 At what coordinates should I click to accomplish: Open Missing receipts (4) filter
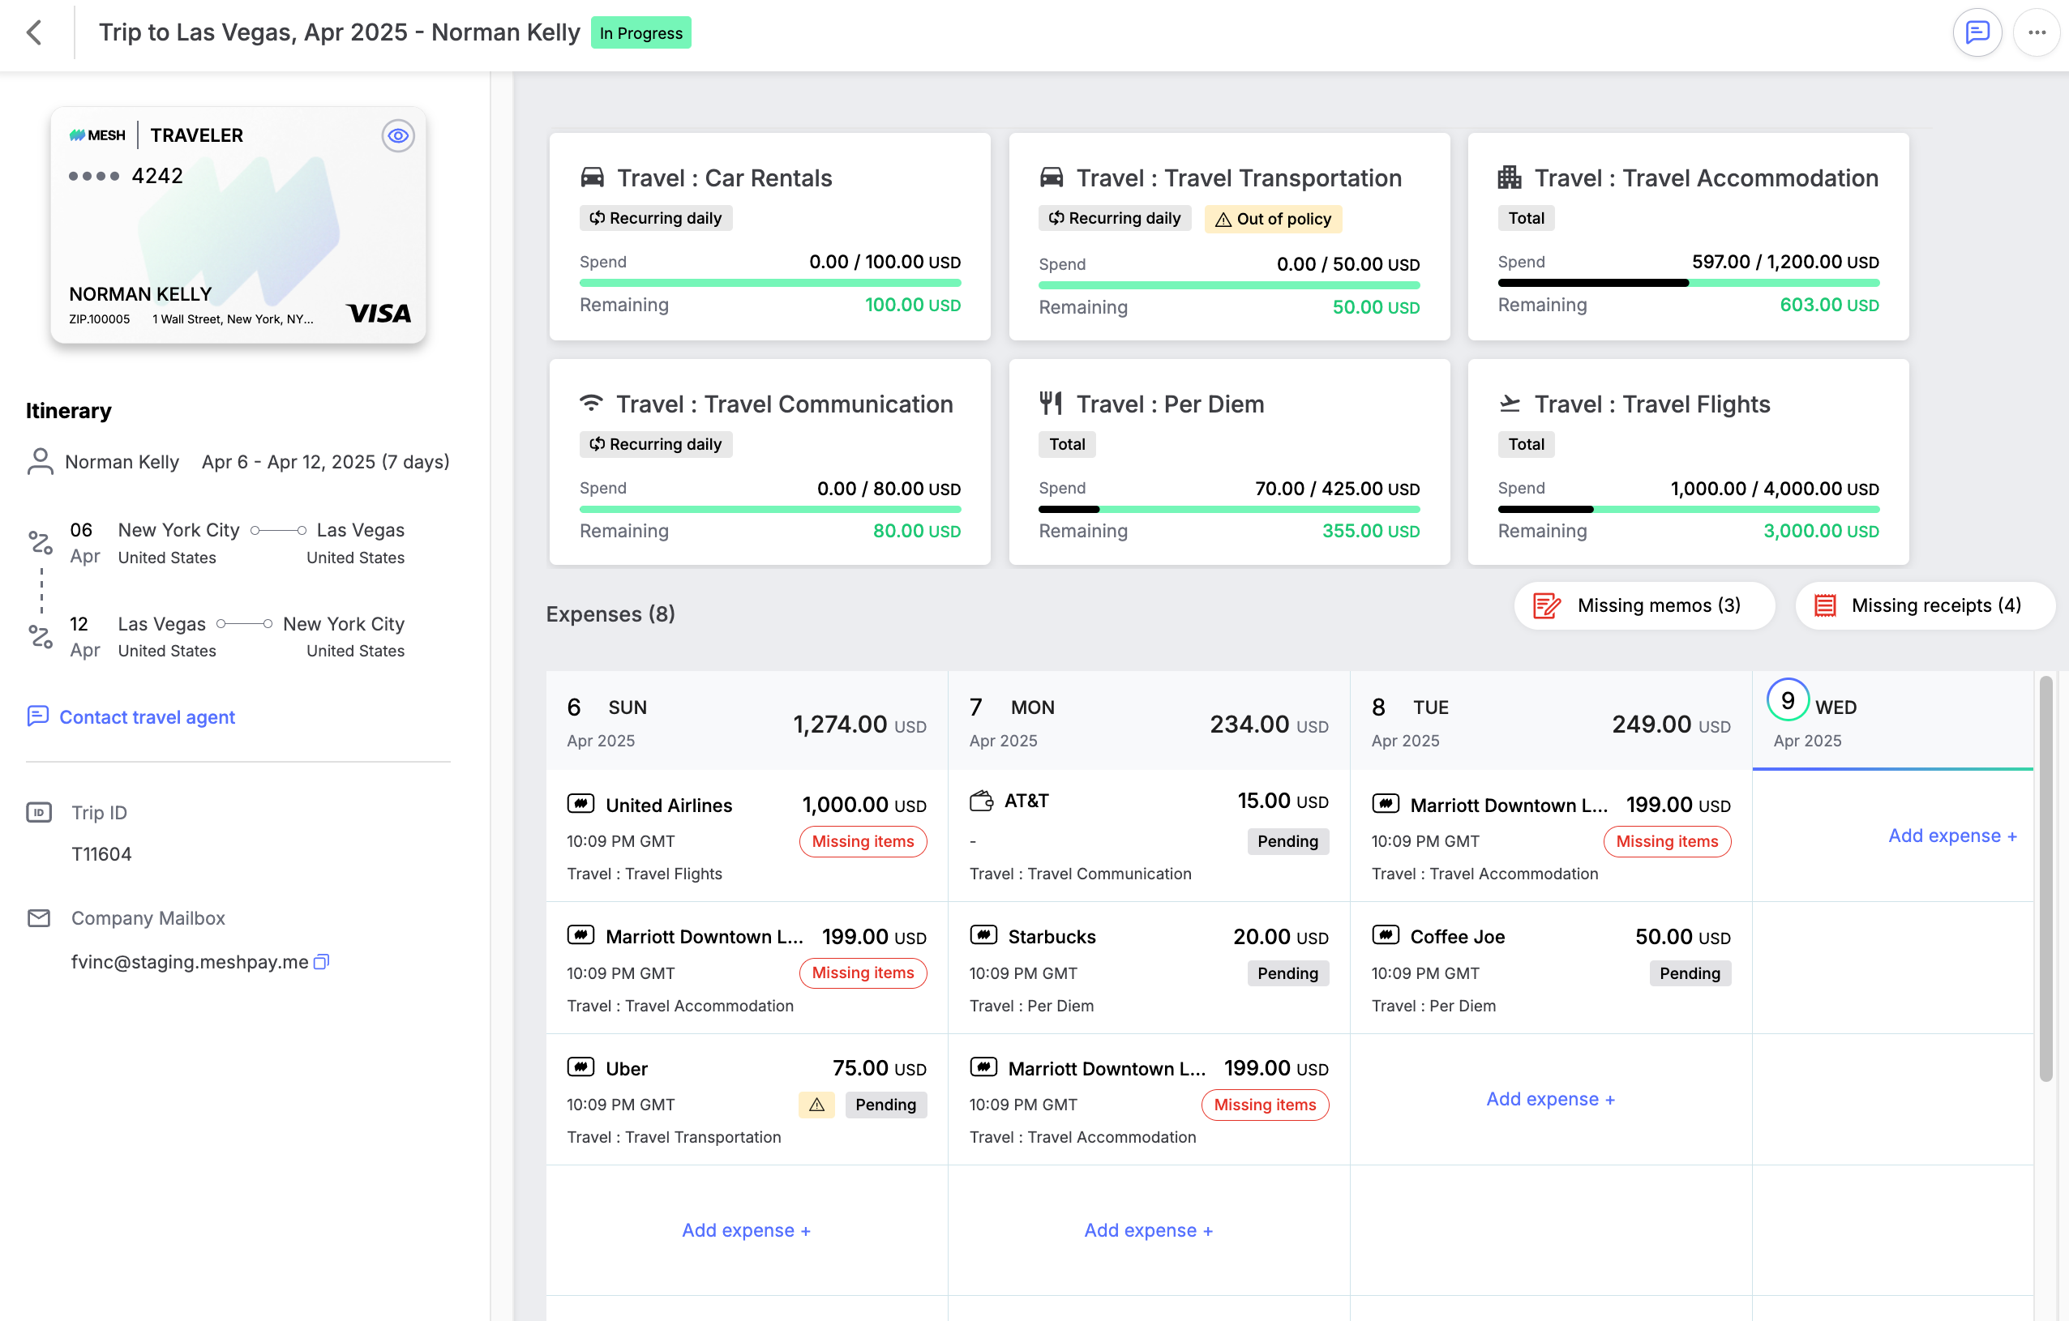tap(1925, 605)
